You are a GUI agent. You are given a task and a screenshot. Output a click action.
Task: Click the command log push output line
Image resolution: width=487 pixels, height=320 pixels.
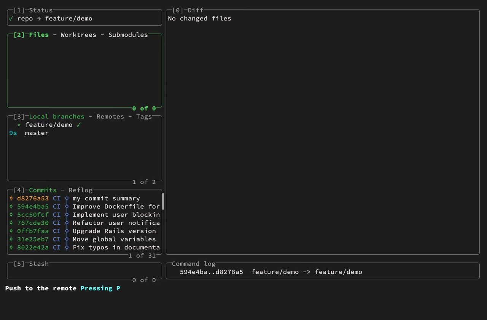coord(271,272)
